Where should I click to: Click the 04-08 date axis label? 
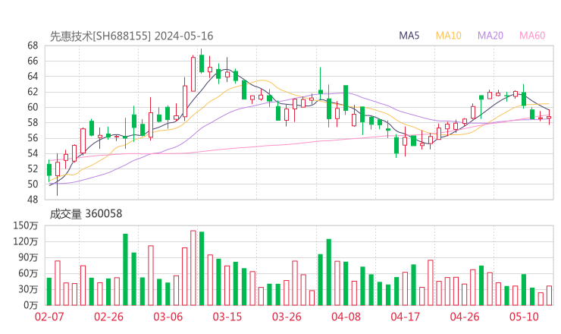(346, 317)
